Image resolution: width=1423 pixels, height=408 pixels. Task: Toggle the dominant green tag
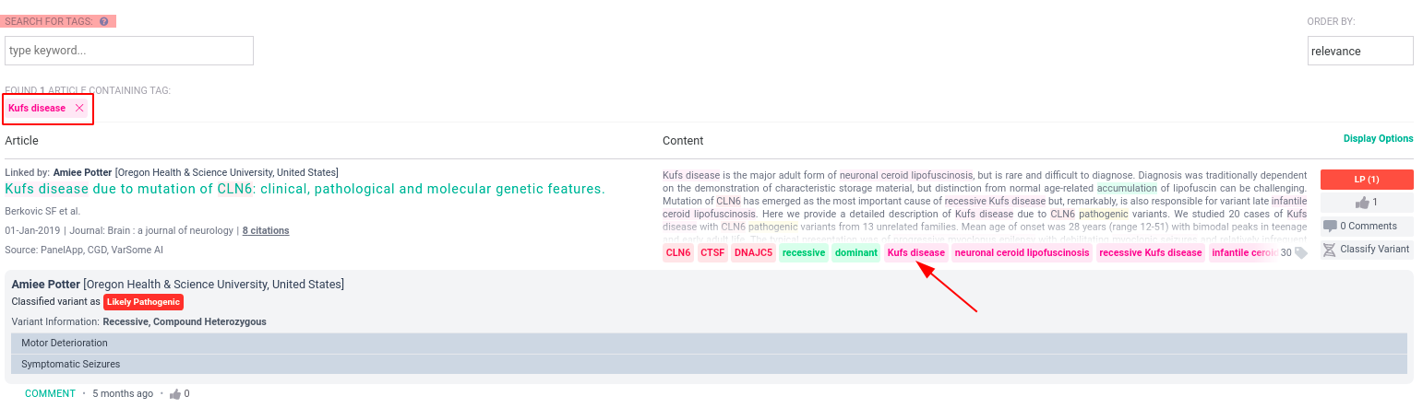click(x=856, y=252)
